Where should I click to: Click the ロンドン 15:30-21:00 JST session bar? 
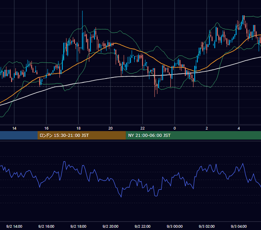[x=81, y=135]
